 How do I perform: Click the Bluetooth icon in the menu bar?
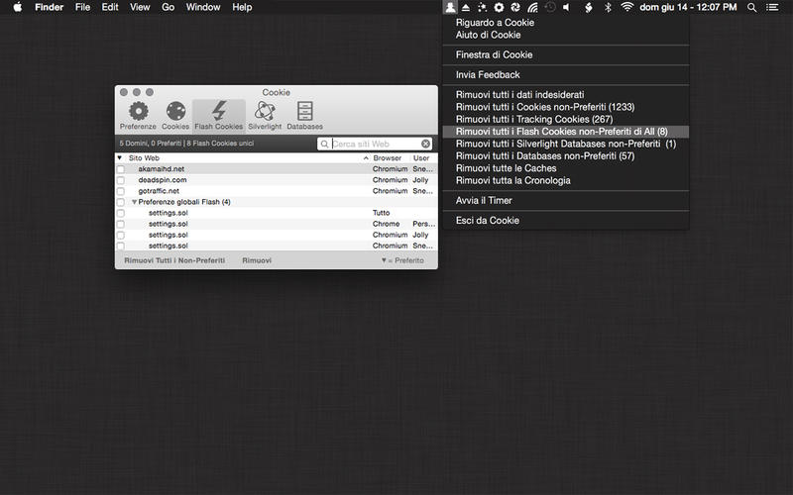(609, 7)
